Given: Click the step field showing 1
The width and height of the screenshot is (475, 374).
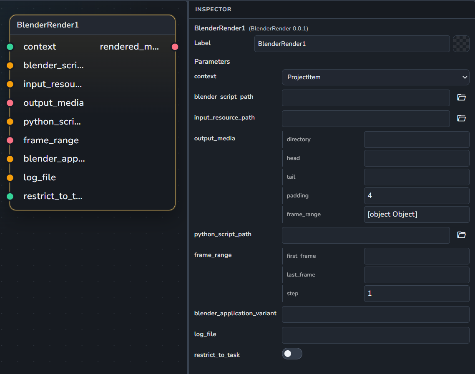Looking at the screenshot, I should coord(417,294).
